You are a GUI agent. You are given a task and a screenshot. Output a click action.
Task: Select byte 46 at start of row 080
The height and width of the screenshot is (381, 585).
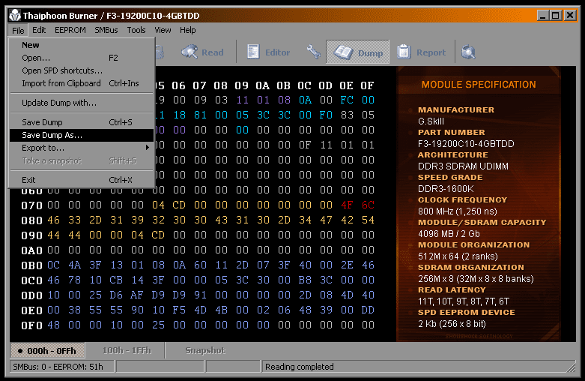(x=53, y=220)
